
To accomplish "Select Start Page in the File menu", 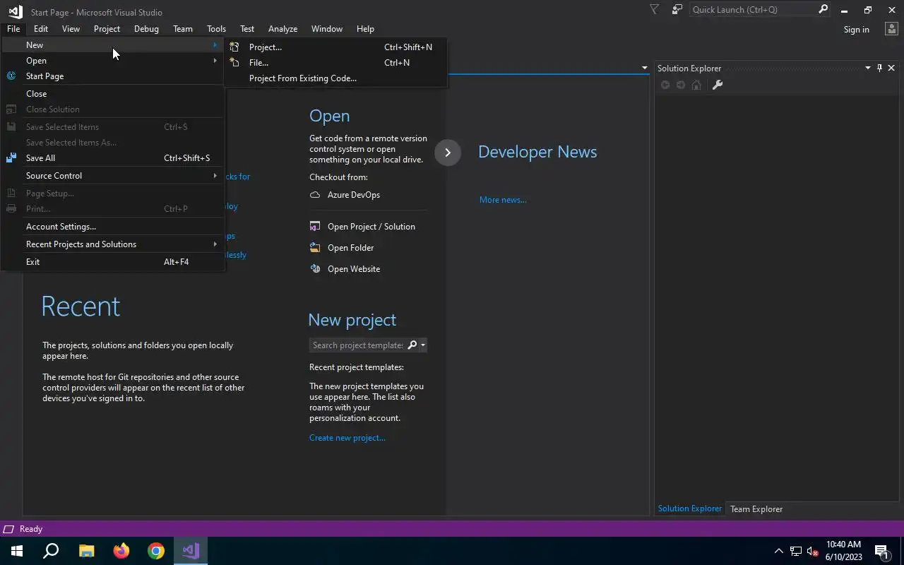I will 113,76.
